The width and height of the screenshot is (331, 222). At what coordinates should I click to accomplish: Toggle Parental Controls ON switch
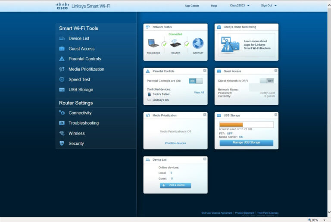pyautogui.click(x=196, y=81)
